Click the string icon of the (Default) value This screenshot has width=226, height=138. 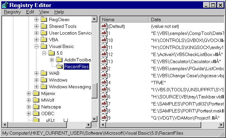(104, 26)
